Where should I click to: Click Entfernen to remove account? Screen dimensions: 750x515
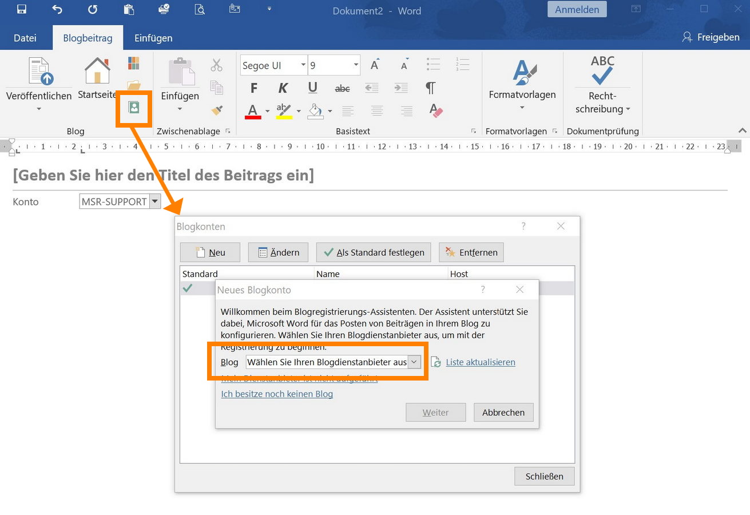pos(471,252)
